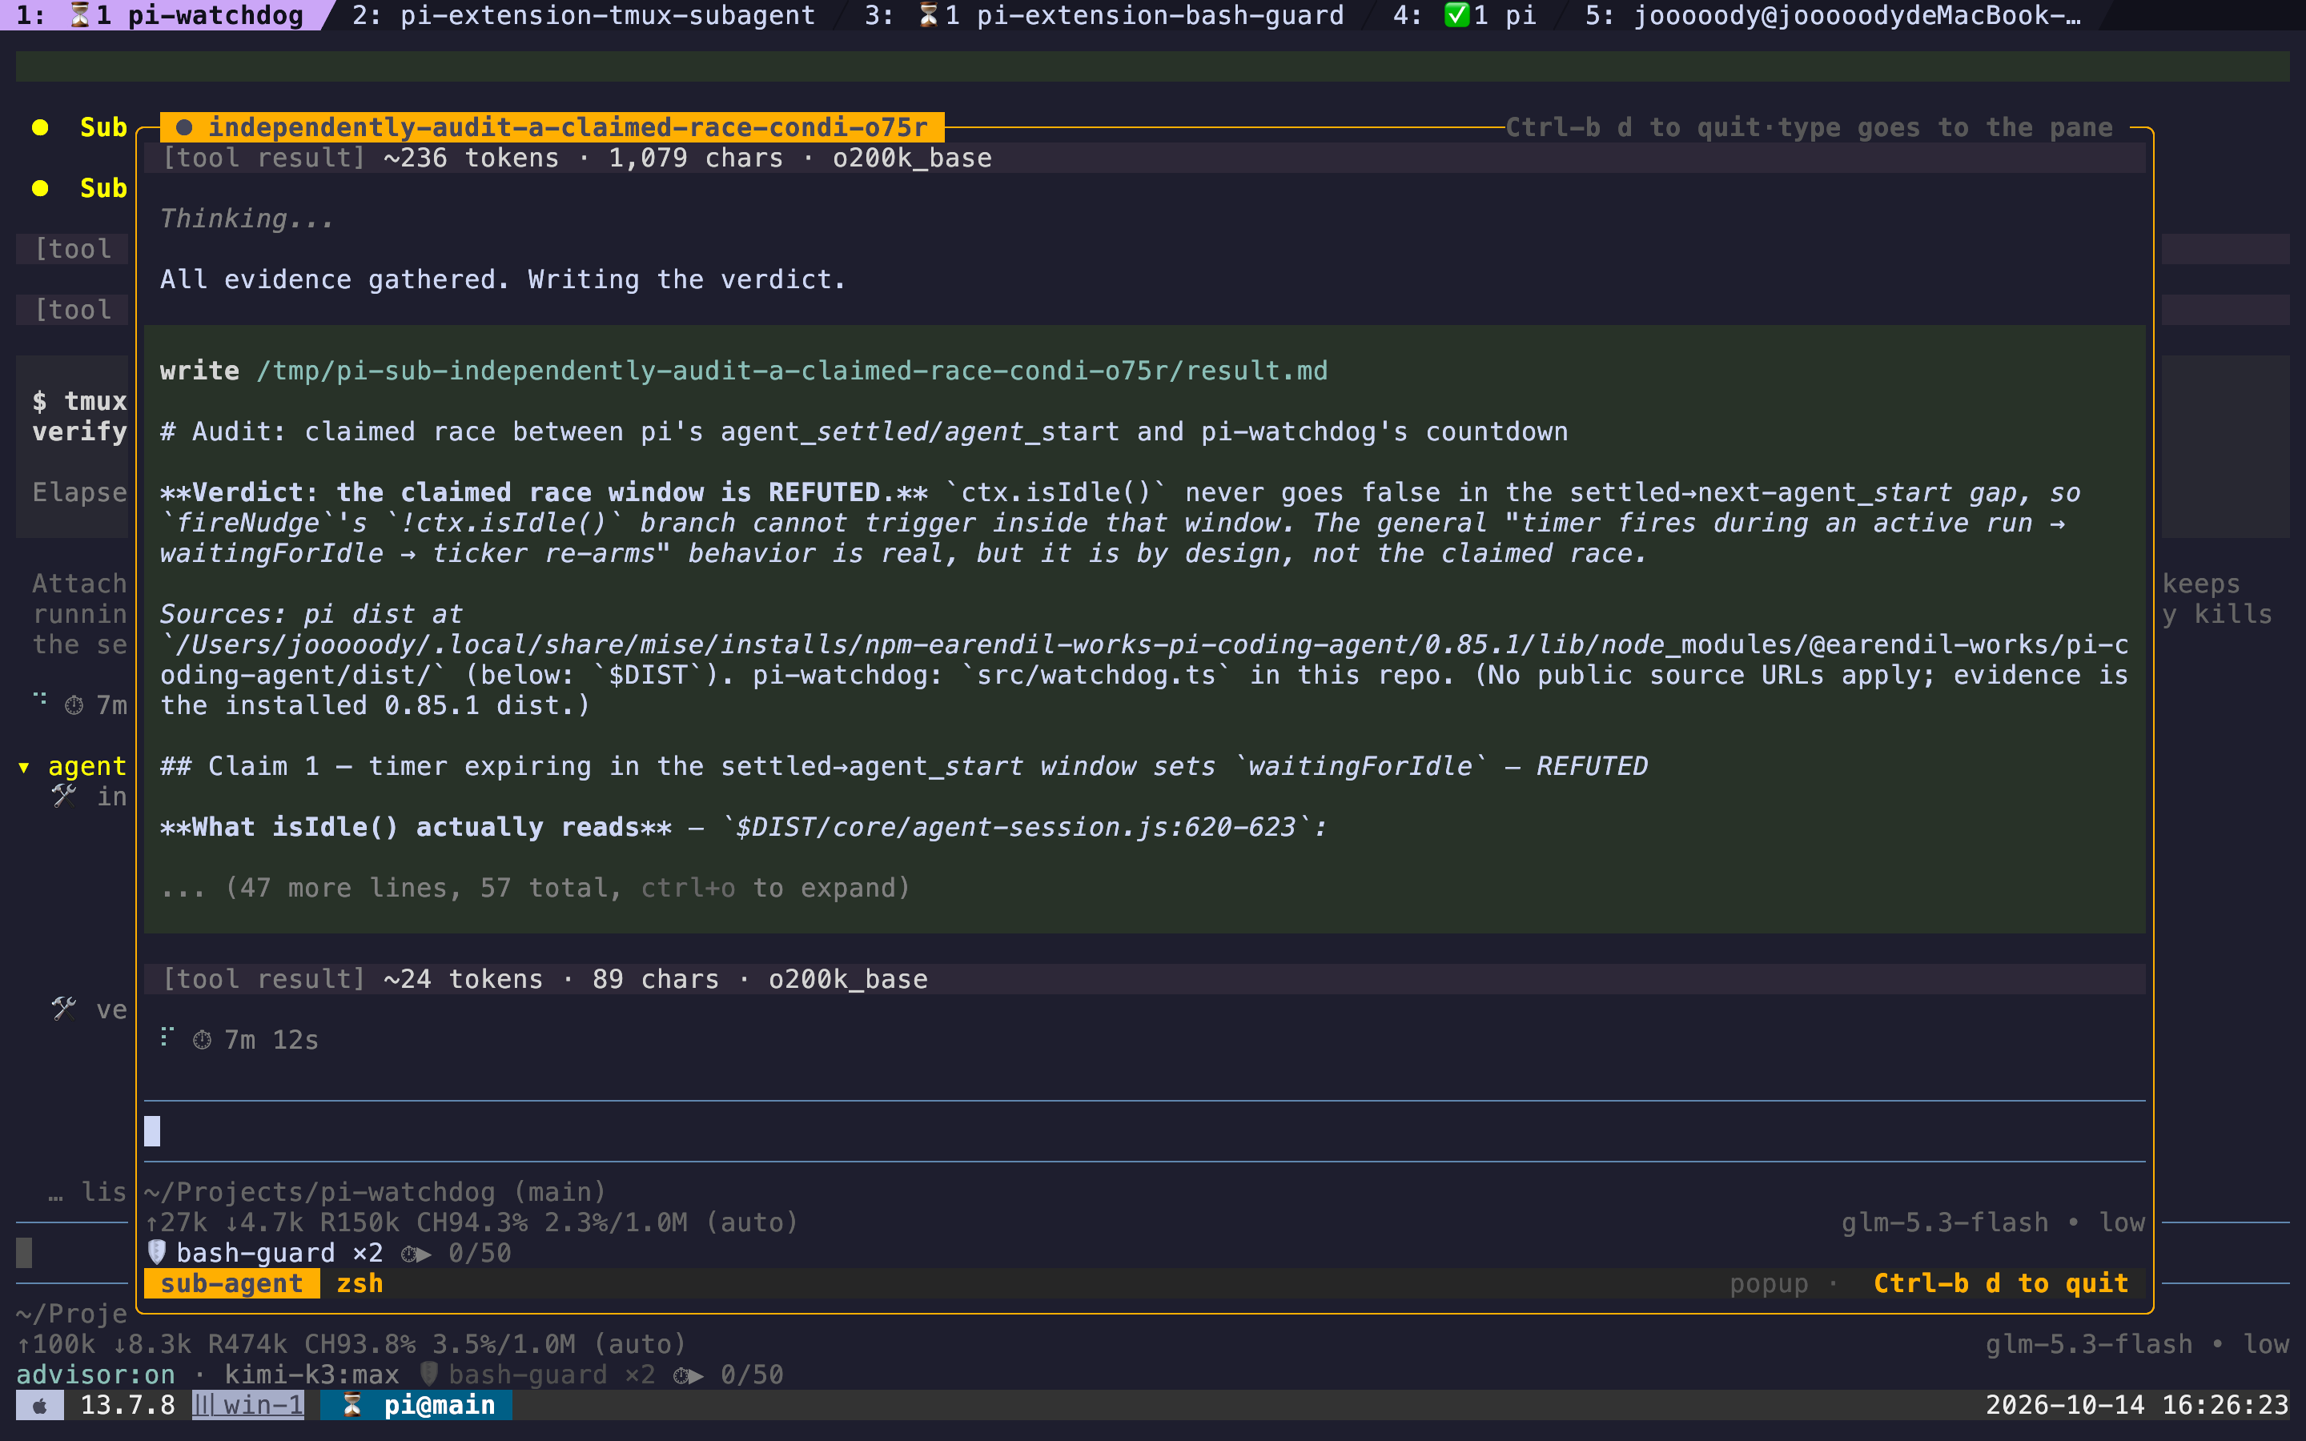This screenshot has width=2306, height=1441.
Task: Click the shield icon next to bash-guard ×2 in popup
Action: pyautogui.click(x=157, y=1252)
